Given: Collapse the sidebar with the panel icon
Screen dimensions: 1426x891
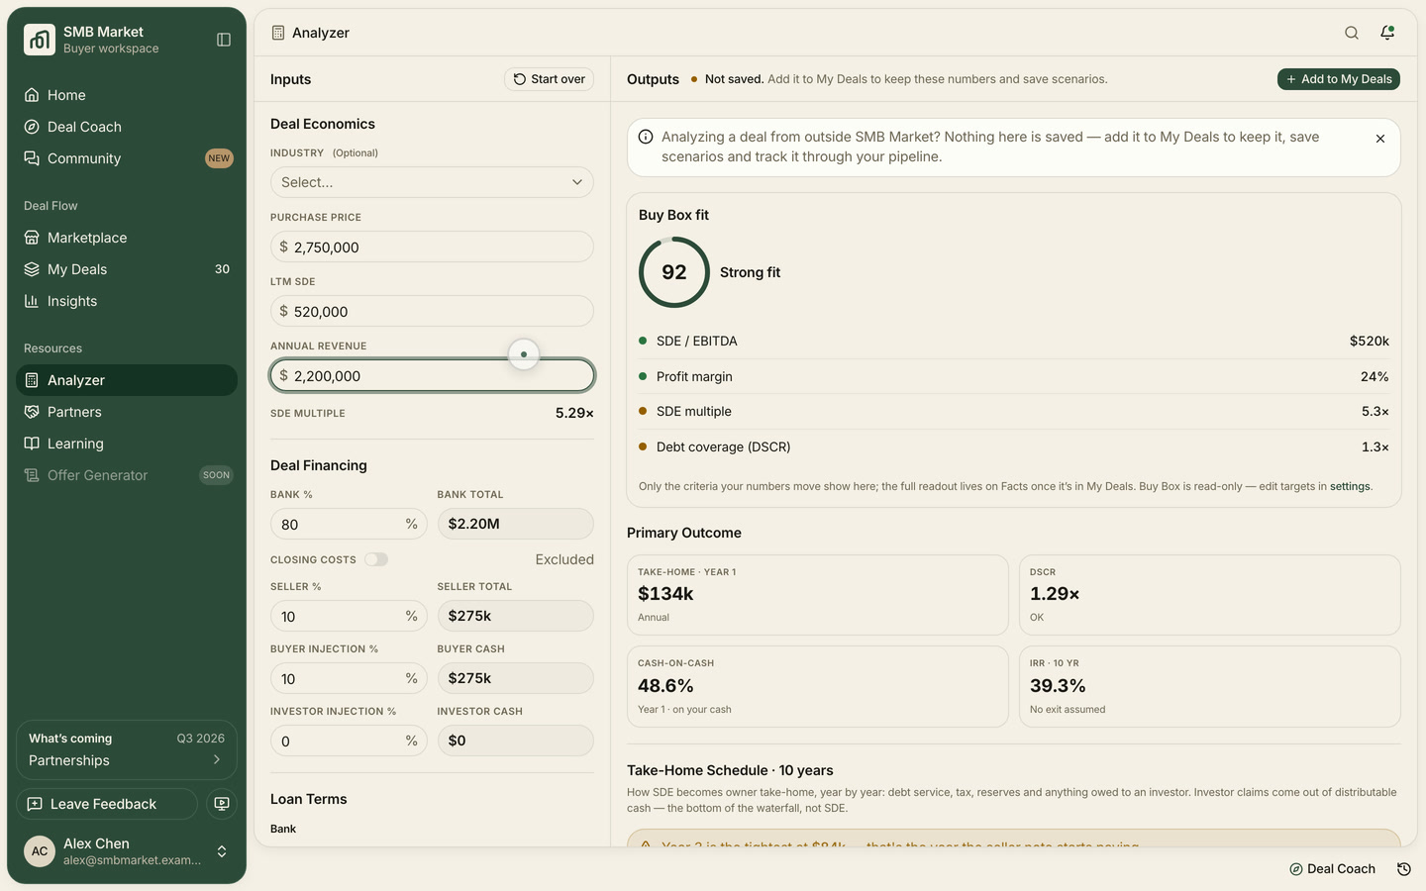Looking at the screenshot, I should 224,40.
